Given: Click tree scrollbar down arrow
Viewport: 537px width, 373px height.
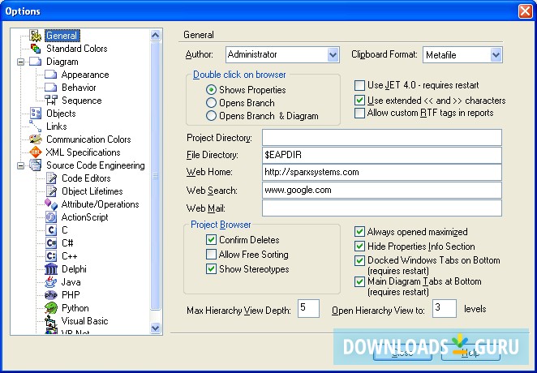Looking at the screenshot, I should coord(155,328).
